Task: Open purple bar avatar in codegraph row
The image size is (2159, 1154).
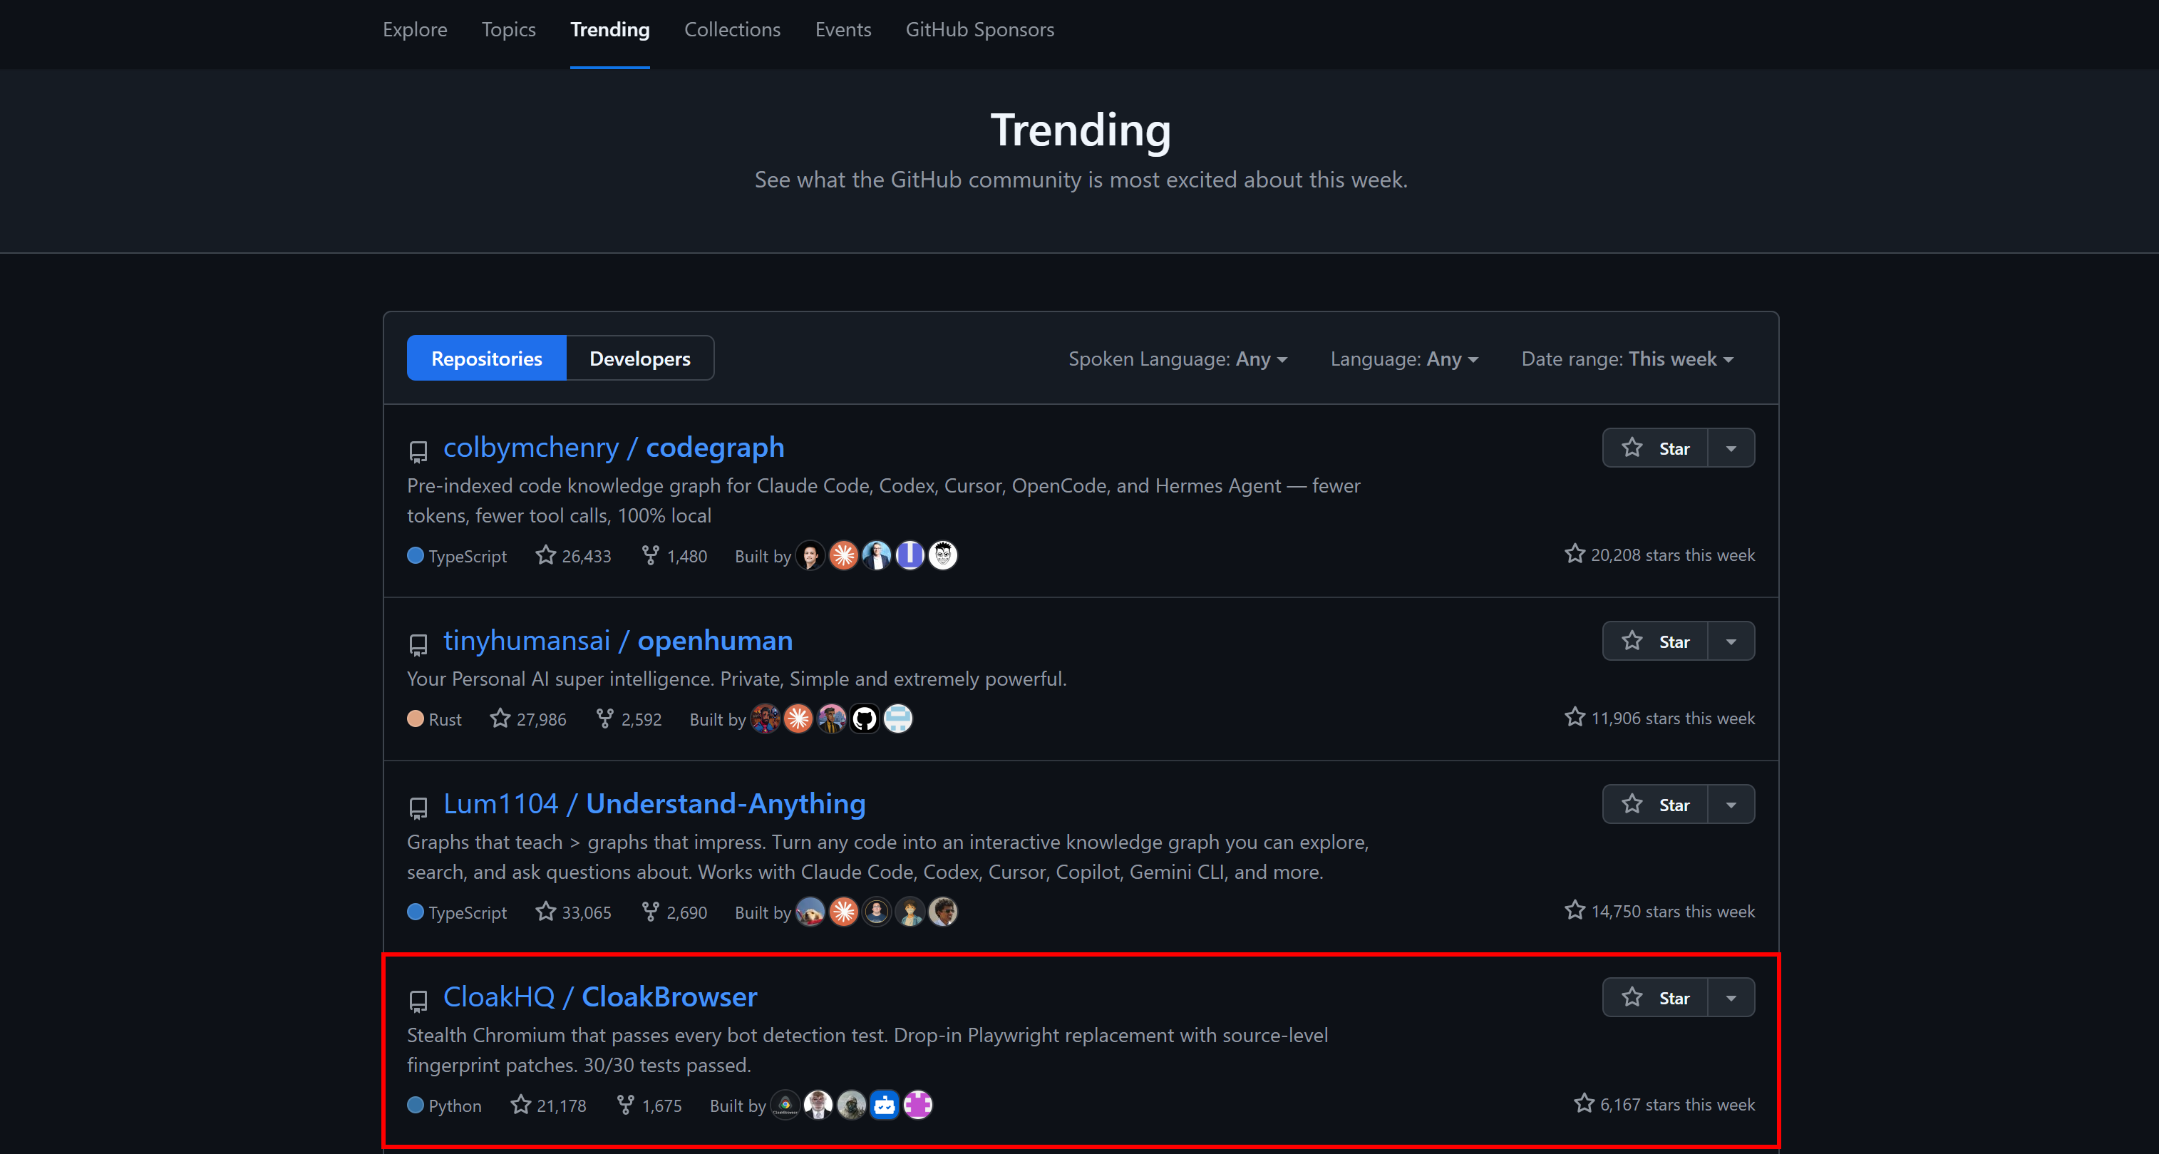Action: point(910,555)
